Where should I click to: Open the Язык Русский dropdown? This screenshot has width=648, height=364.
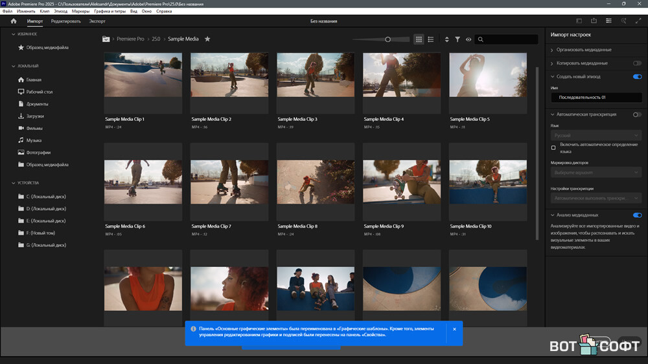pyautogui.click(x=596, y=135)
